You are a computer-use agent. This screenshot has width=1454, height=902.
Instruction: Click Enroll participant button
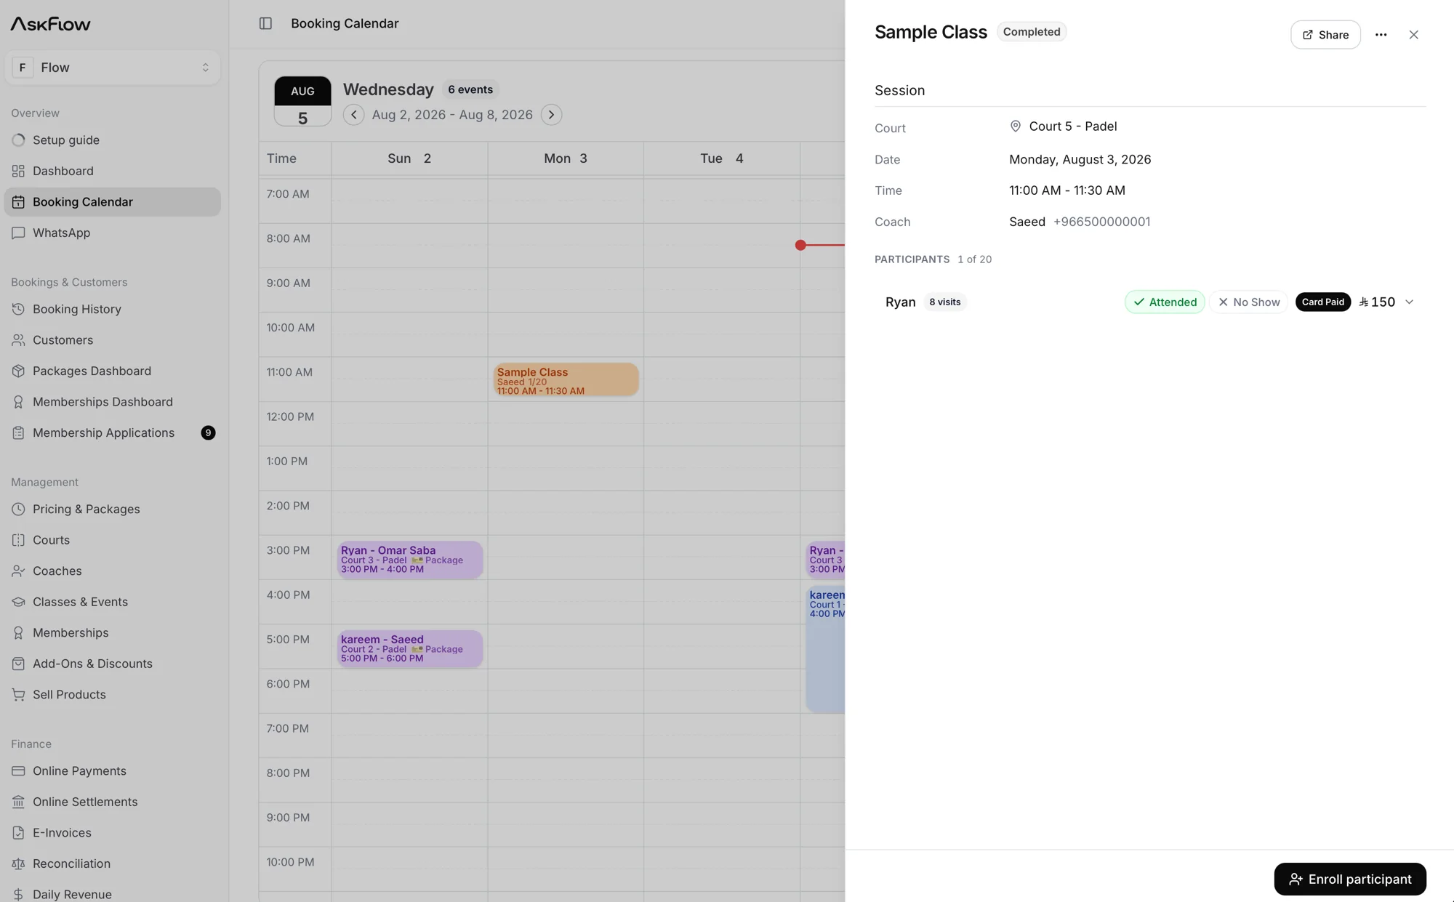[1350, 879]
